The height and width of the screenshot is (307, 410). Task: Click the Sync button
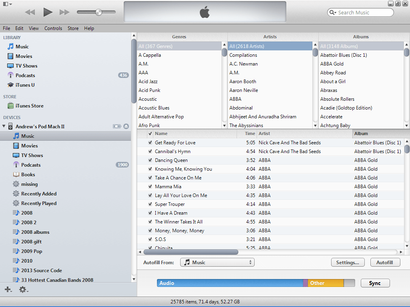pyautogui.click(x=375, y=283)
